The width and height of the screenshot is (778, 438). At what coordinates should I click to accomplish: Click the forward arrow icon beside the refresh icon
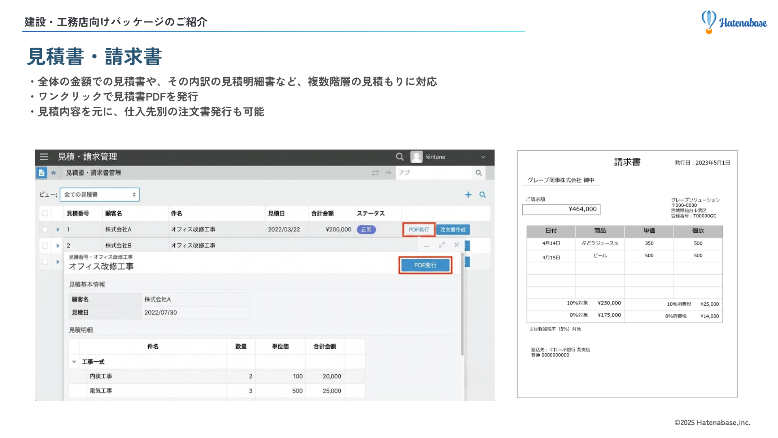pyautogui.click(x=388, y=172)
